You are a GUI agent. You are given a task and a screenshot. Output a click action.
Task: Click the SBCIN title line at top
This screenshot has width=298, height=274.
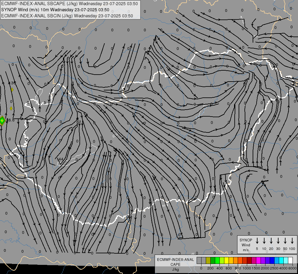click(x=67, y=16)
